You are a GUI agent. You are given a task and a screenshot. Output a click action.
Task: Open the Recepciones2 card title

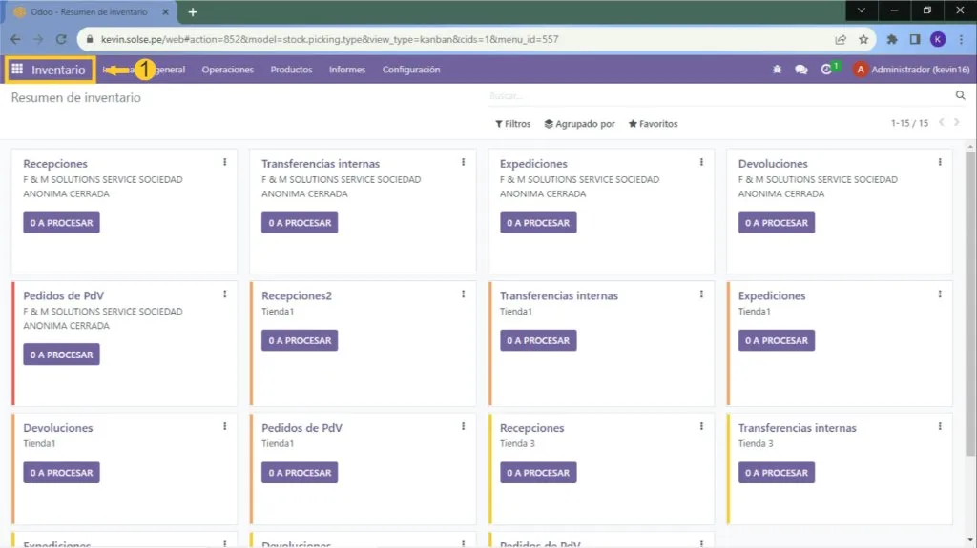[x=297, y=295]
